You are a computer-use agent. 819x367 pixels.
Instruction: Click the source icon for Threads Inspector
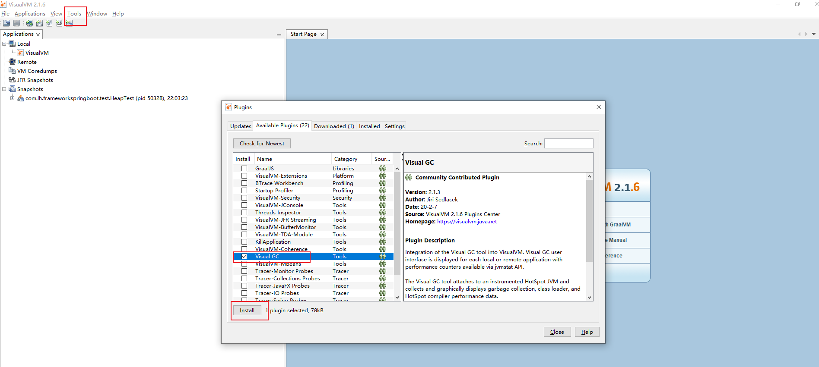pos(383,213)
